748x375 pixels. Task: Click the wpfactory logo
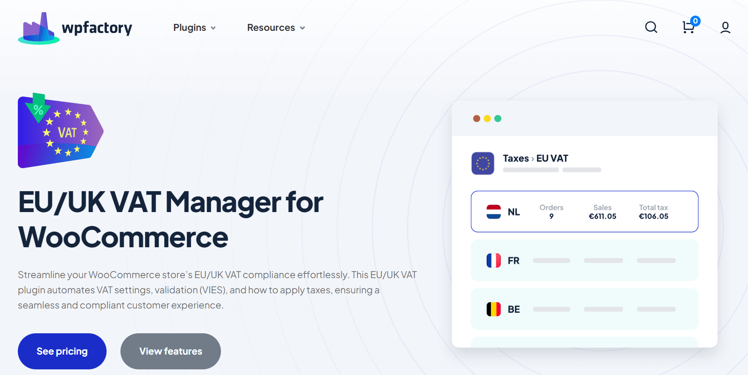pyautogui.click(x=75, y=28)
